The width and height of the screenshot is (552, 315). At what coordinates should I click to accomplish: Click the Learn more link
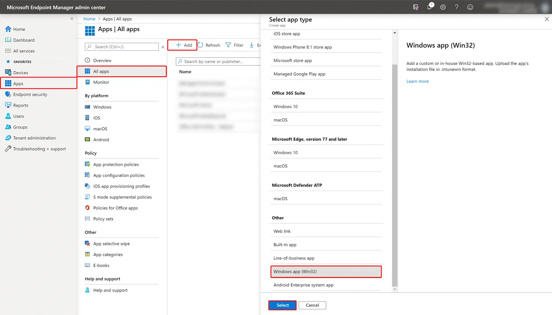(x=418, y=81)
